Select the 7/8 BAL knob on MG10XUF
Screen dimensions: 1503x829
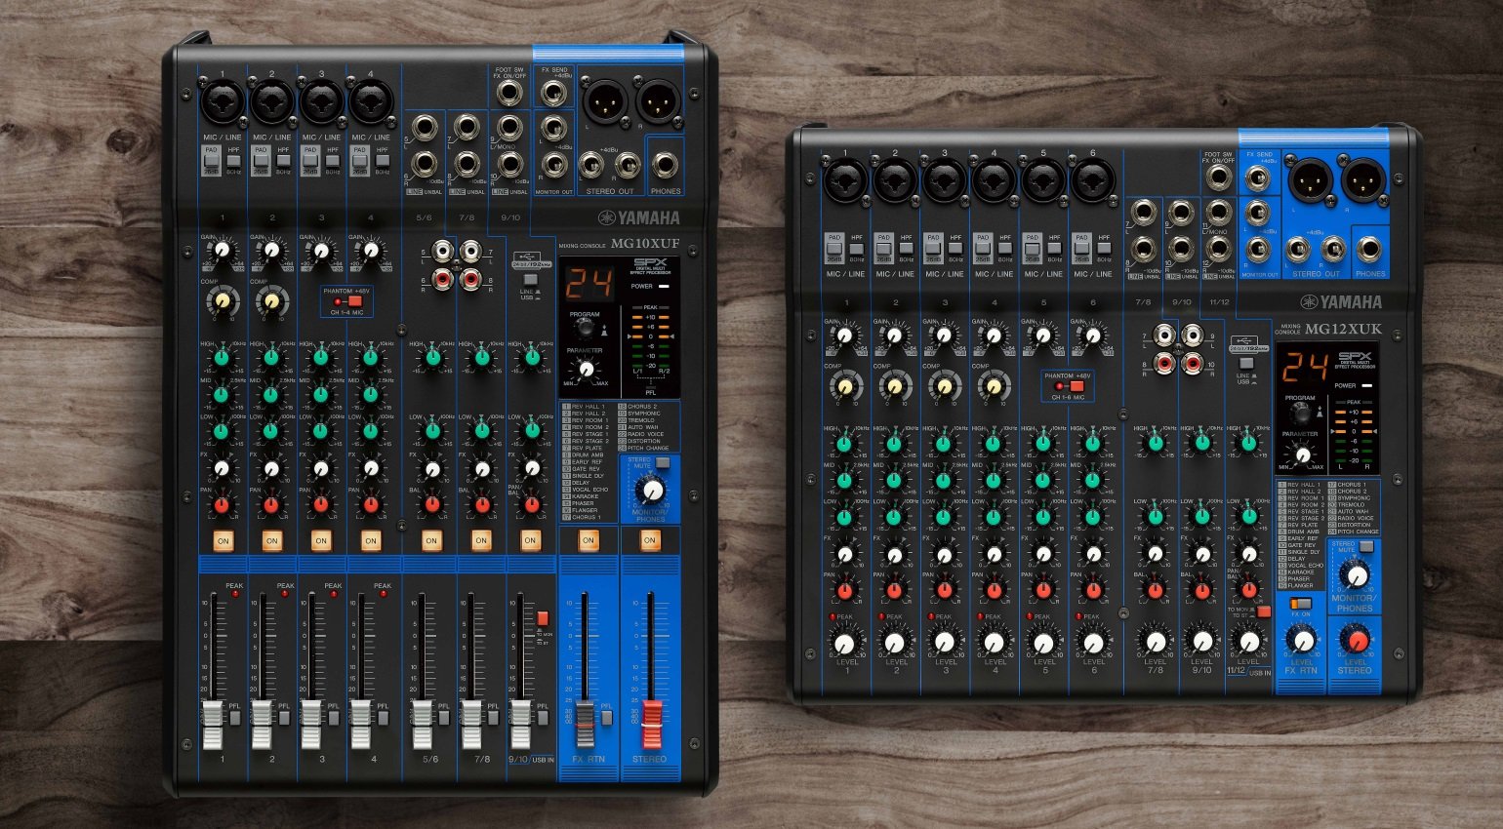coord(481,505)
